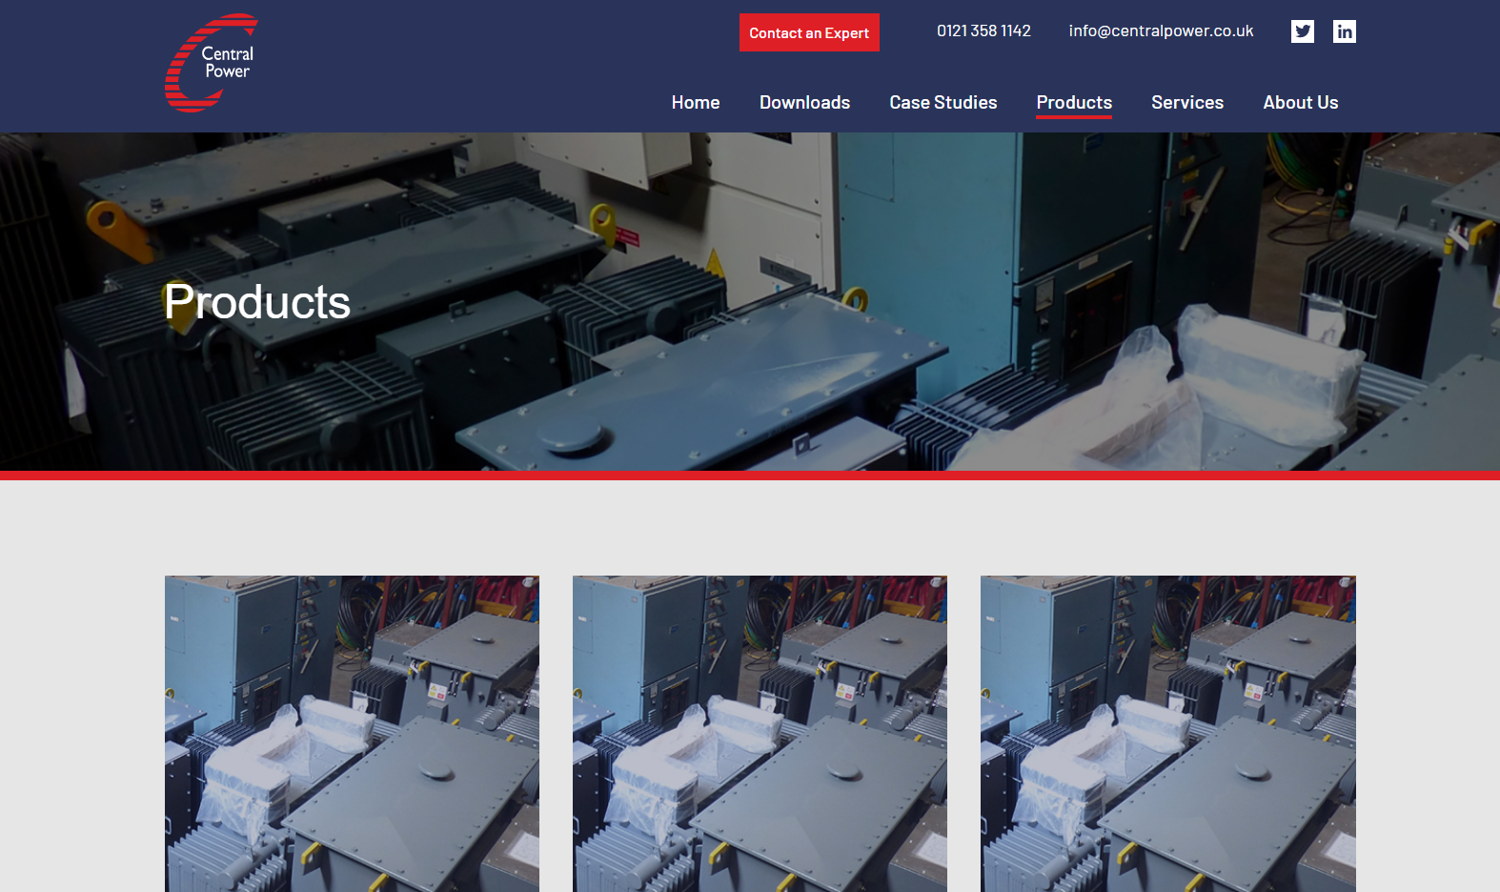Viewport: 1500px width, 892px height.
Task: Click the info@centralpower.co.uk email link
Action: click(1161, 31)
